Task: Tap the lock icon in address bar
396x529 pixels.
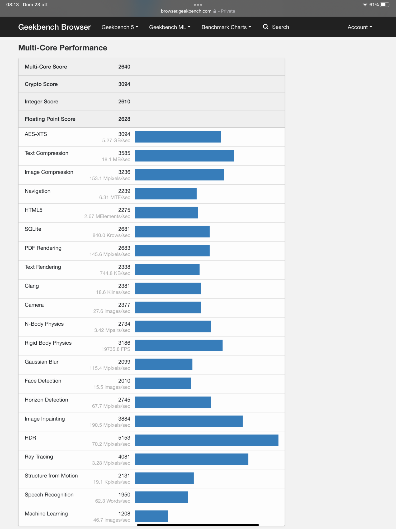Action: coord(215,11)
